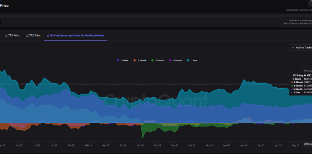This screenshot has height=154, width=312.
Task: Click the tooltip 3 Month value 11.0096
Action: coord(308,86)
